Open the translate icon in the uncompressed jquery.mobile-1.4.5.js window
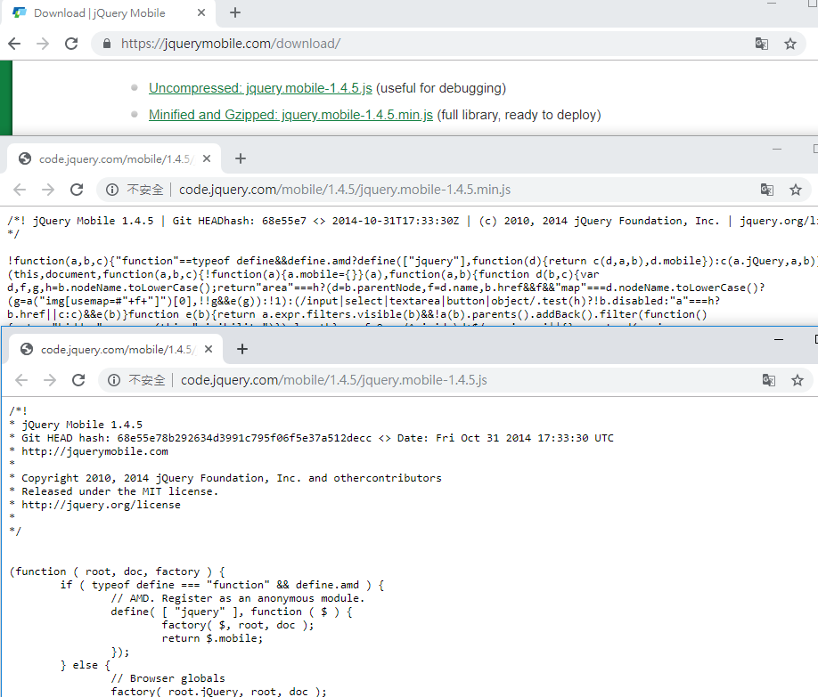This screenshot has width=818, height=697. point(768,380)
